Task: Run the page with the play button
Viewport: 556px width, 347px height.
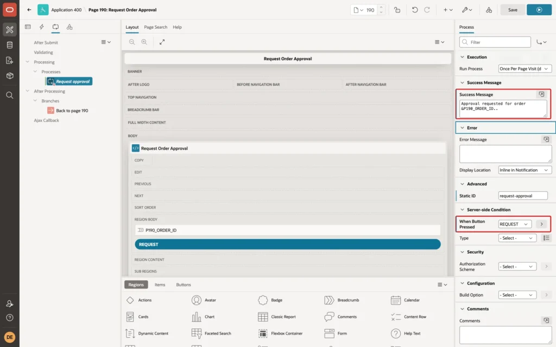Action: pos(539,10)
